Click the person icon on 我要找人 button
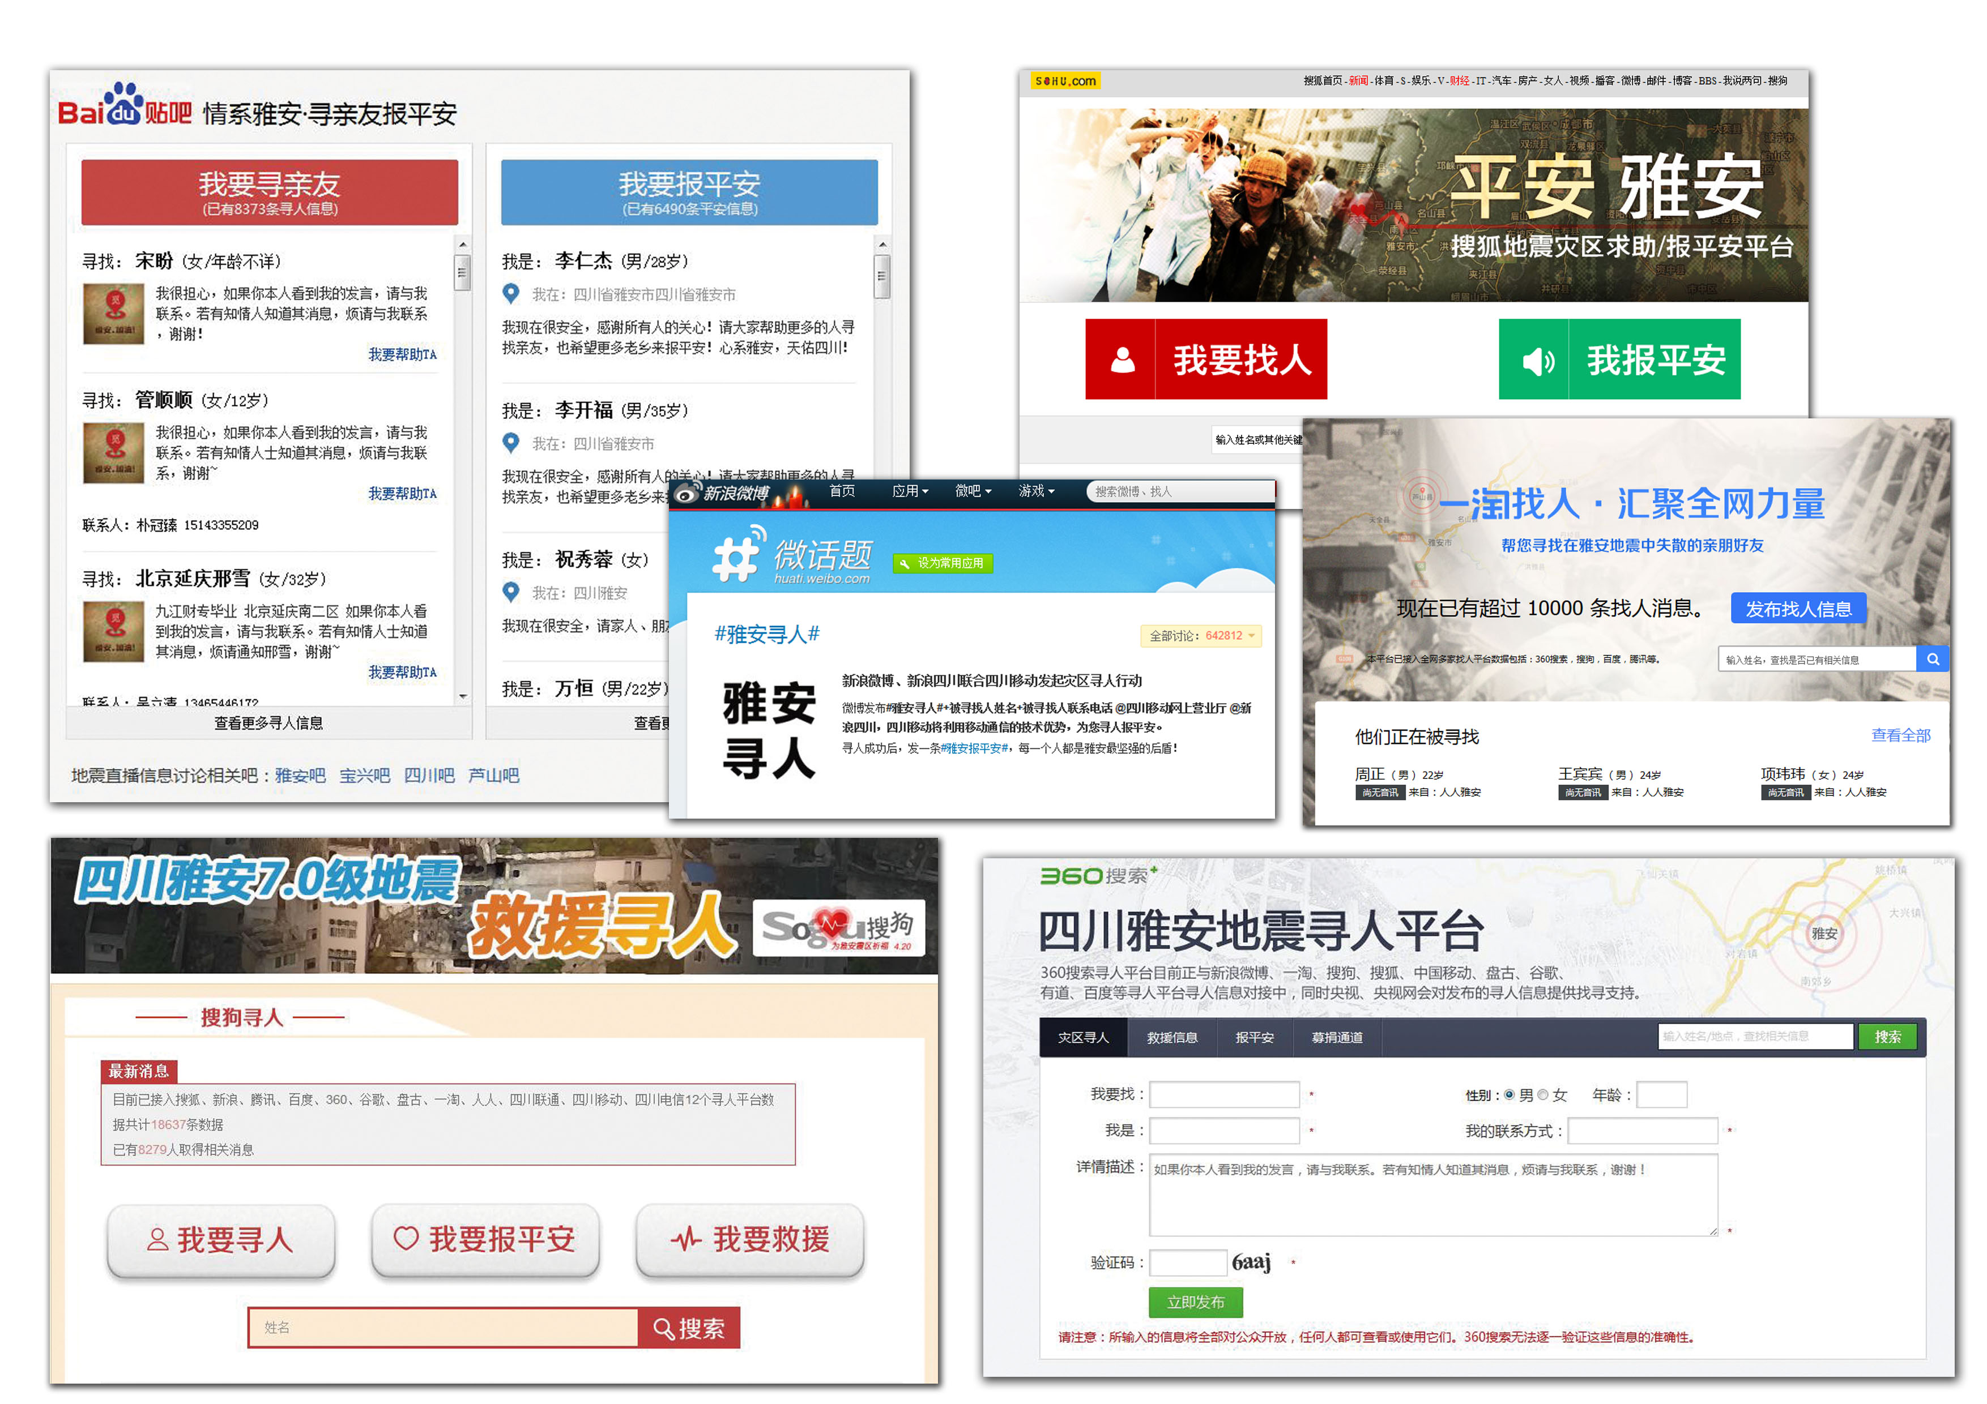 click(1123, 359)
